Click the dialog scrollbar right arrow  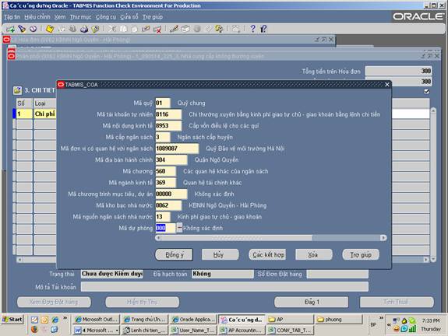tap(383, 238)
